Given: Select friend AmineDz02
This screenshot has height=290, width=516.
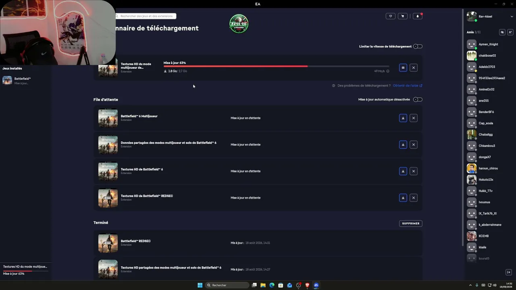Looking at the screenshot, I should (486, 89).
